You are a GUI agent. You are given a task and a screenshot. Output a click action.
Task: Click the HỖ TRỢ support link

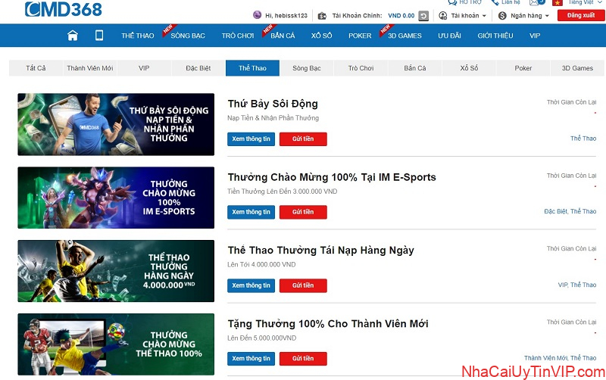pos(470,2)
